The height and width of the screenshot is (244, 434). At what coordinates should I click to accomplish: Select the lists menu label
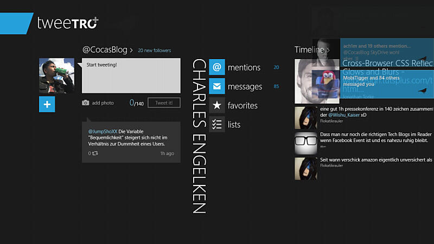pyautogui.click(x=234, y=125)
